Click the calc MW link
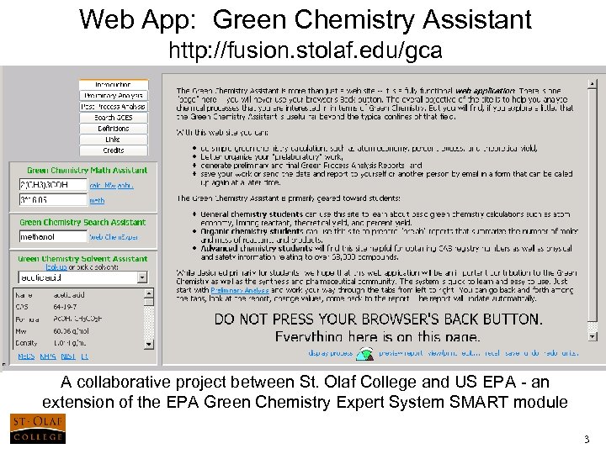This screenshot has height=454, width=606. pos(112,186)
